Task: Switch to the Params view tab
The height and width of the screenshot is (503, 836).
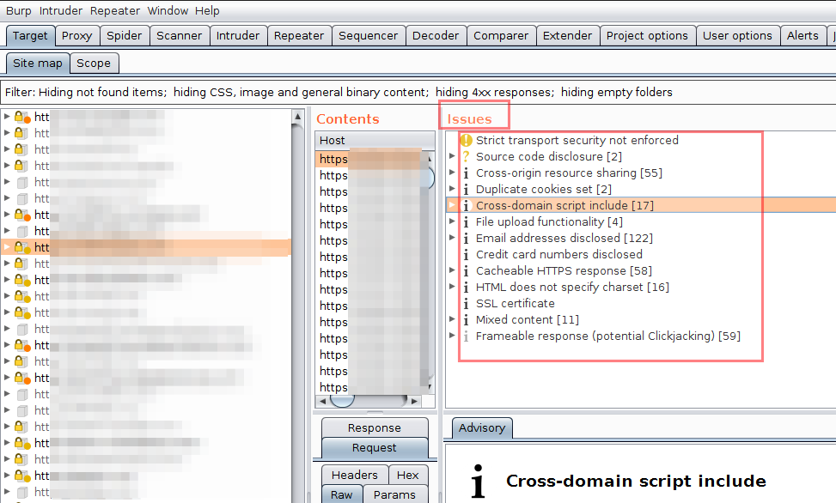Action: pyautogui.click(x=394, y=494)
